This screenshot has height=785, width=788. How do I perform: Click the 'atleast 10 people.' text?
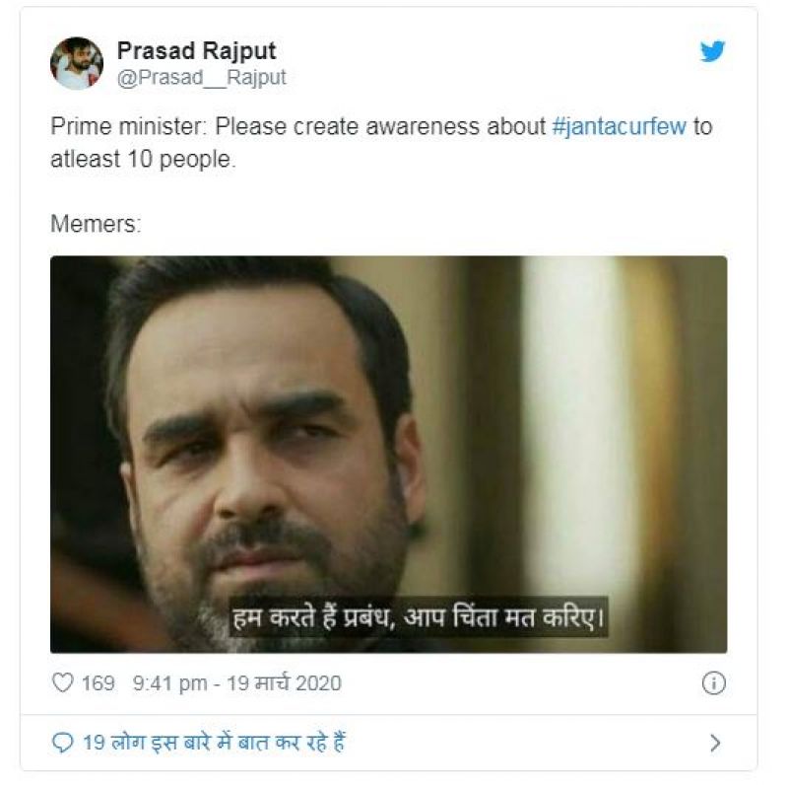click(143, 159)
